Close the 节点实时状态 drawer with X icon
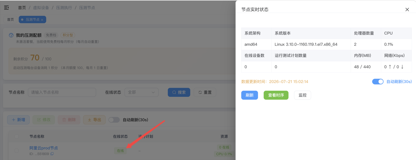Viewport: 416px width, 160px height. click(407, 9)
